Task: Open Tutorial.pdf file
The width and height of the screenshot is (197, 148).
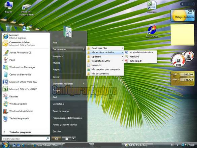Action: 140,61
